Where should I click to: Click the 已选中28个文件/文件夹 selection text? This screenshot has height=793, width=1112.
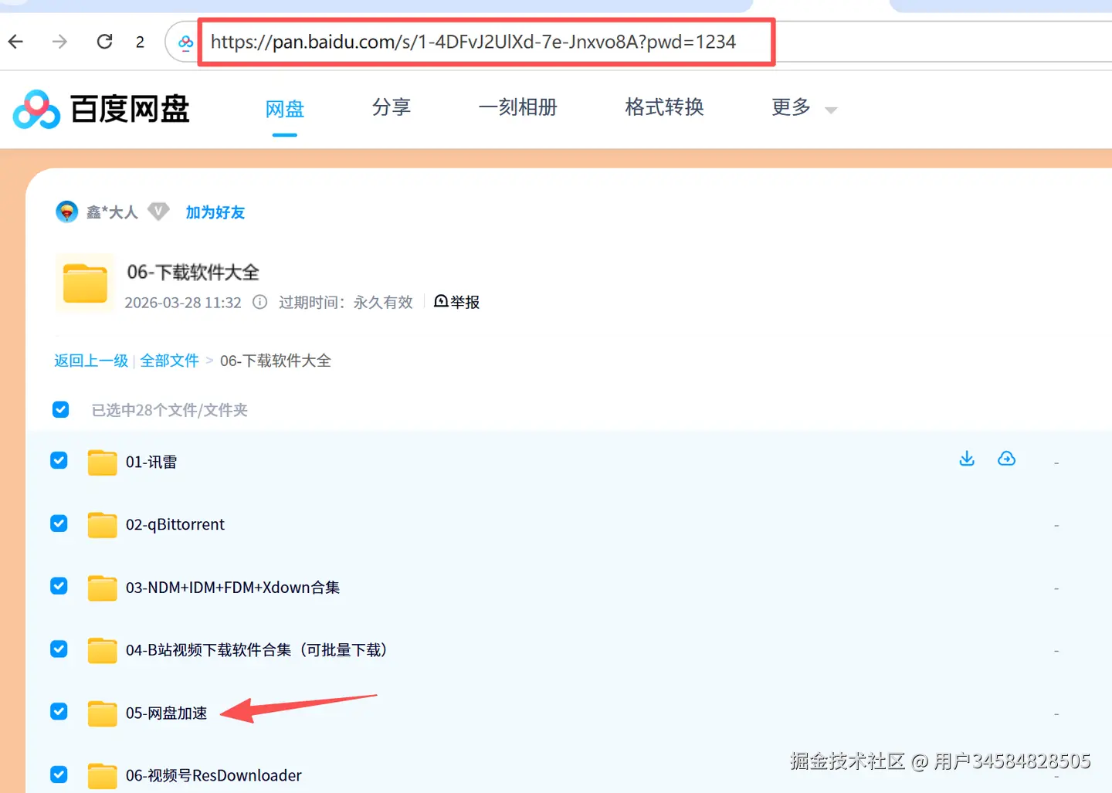[169, 410]
